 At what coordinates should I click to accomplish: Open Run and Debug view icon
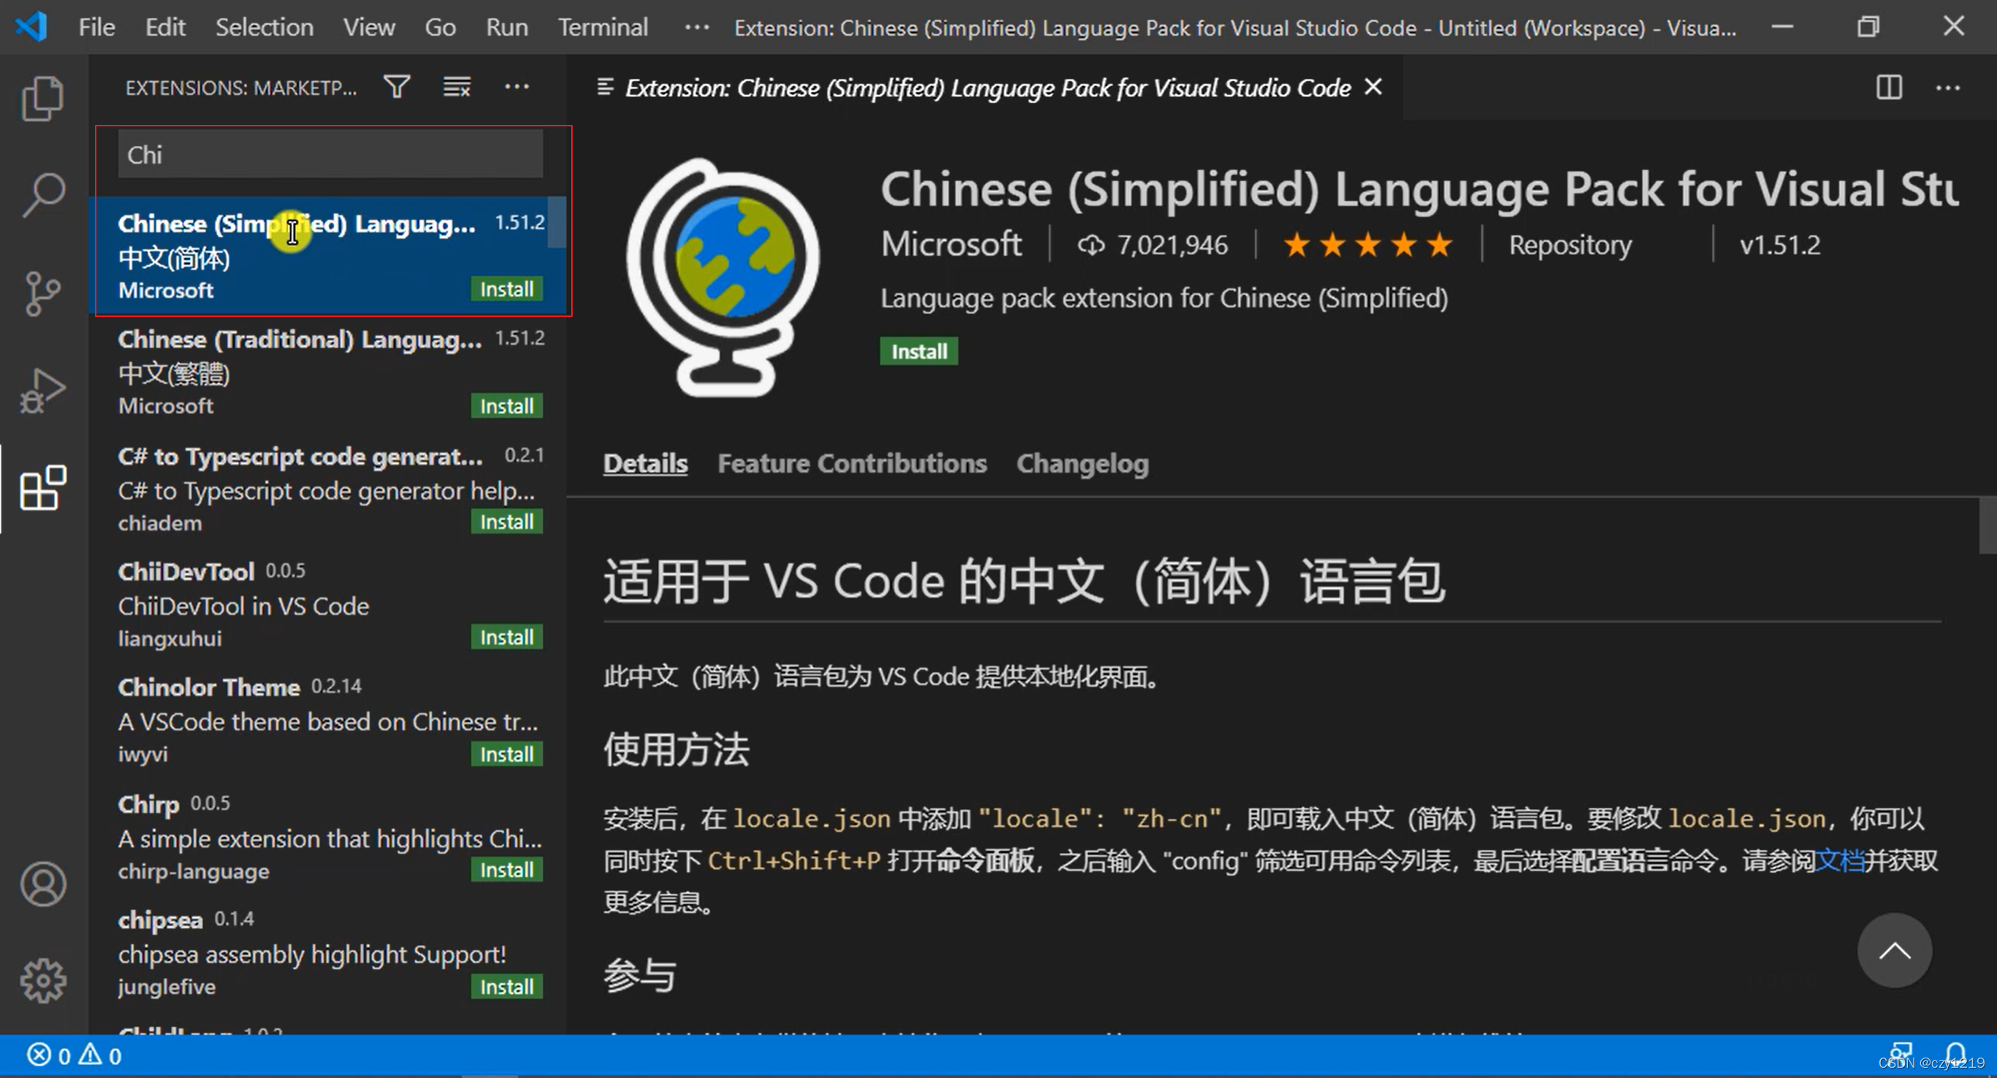[x=42, y=390]
